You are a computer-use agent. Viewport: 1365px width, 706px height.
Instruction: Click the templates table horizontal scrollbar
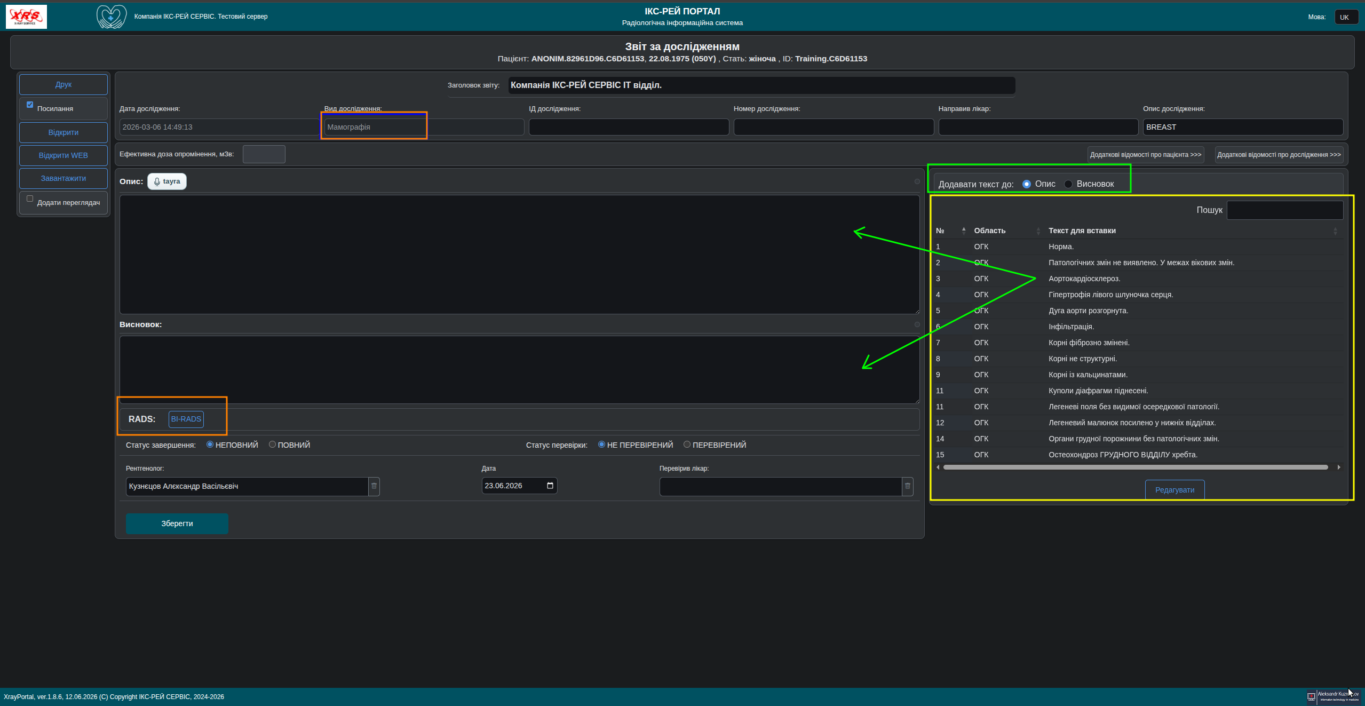point(1136,467)
